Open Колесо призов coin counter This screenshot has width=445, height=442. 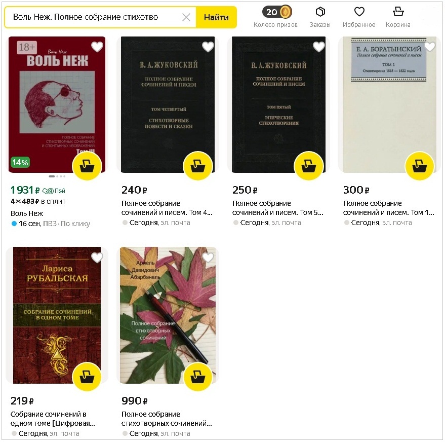[x=275, y=17]
